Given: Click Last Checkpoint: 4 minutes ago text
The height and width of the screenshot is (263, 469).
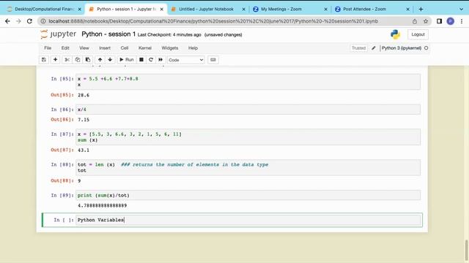Looking at the screenshot, I should pos(169,35).
